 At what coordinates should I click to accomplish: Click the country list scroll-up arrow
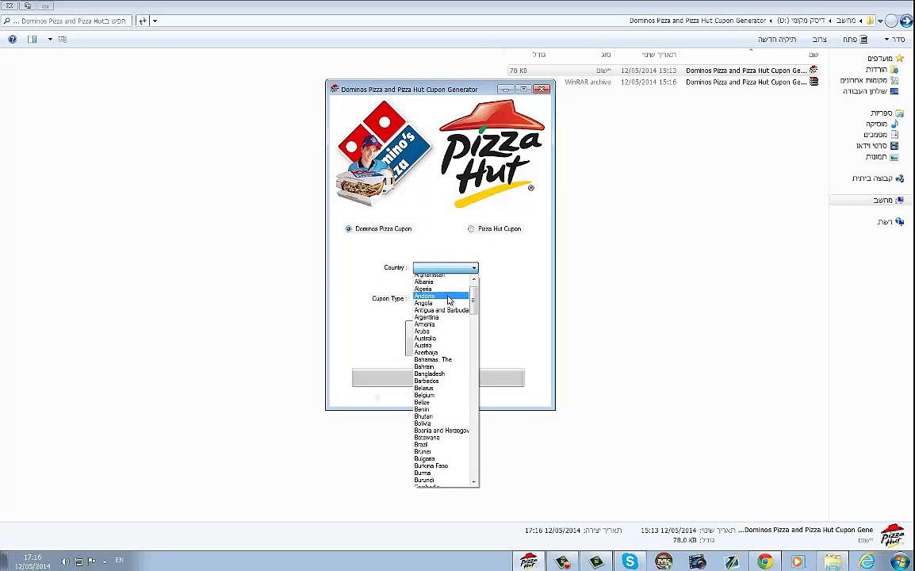tap(474, 280)
